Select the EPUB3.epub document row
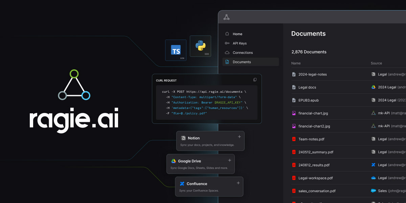This screenshot has width=406, height=203. tap(308, 100)
